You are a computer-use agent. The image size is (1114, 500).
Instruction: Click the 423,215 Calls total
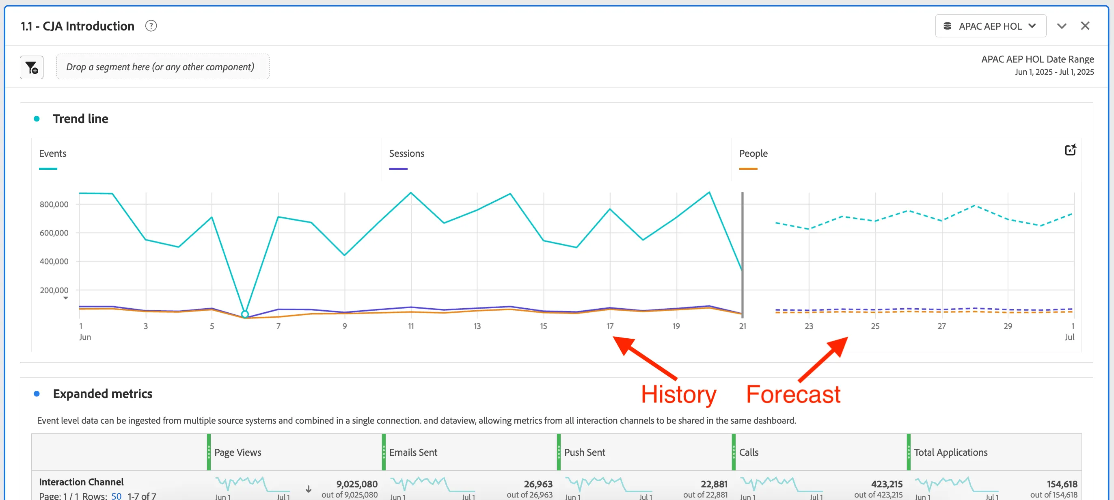(x=887, y=484)
